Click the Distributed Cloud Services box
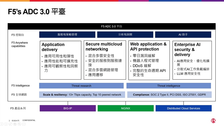The height and width of the screenshot is (126, 224). click(x=184, y=108)
